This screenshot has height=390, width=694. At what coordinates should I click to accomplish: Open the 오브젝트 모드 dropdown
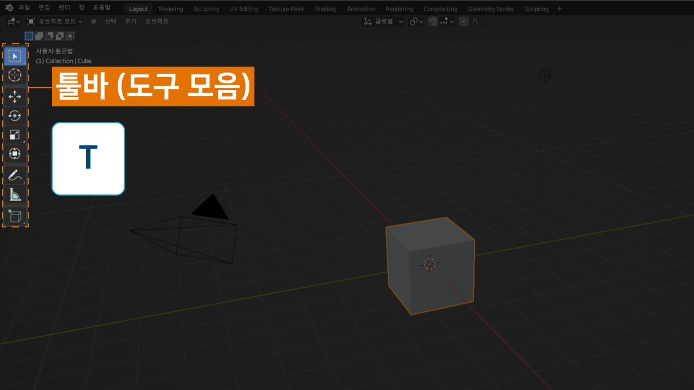[x=55, y=22]
